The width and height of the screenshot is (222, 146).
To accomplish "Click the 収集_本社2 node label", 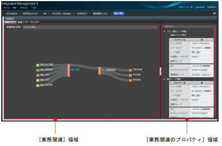I will 45,80.
